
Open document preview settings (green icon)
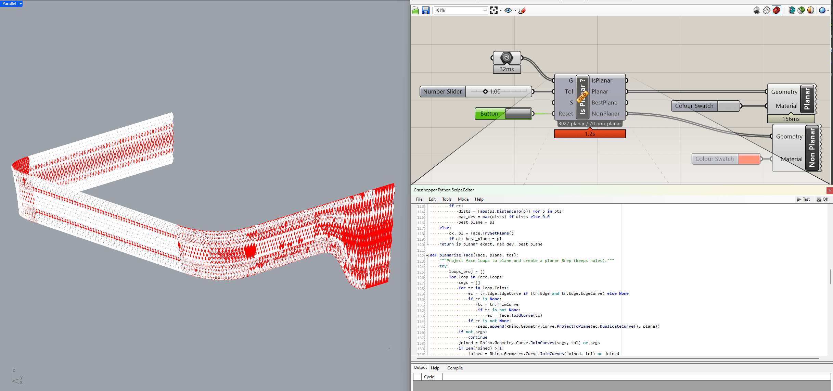801,10
